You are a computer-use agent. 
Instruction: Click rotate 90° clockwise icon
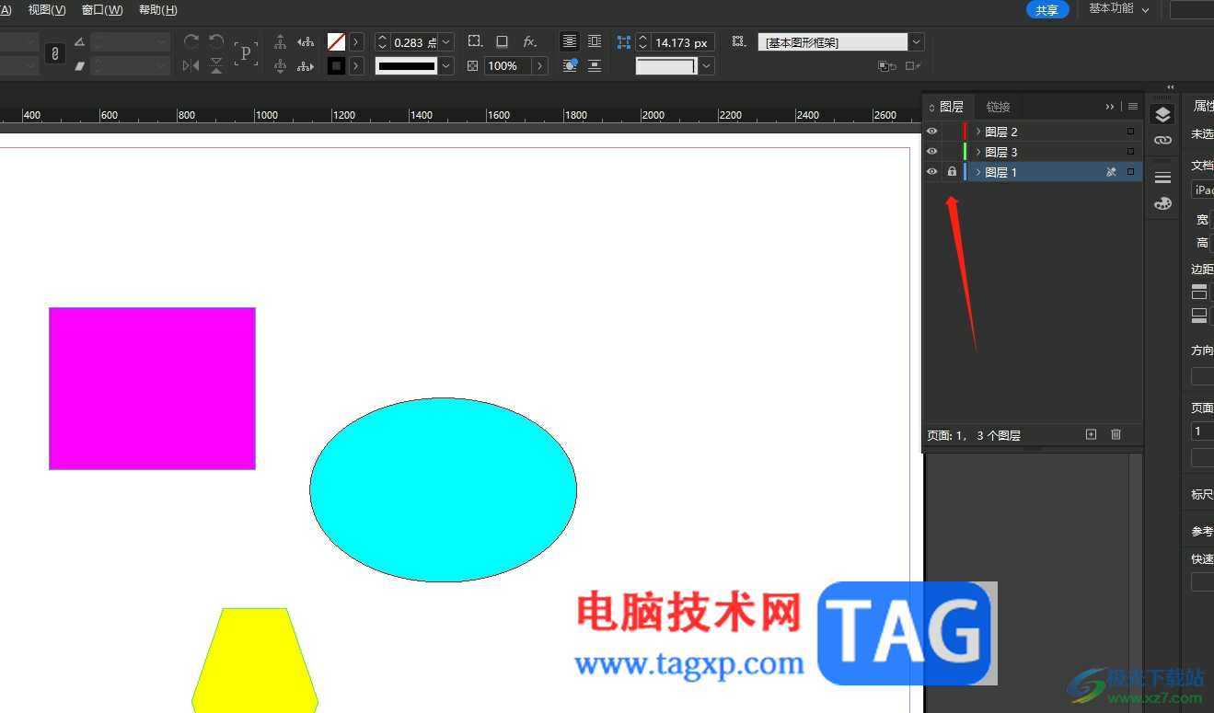coord(191,41)
